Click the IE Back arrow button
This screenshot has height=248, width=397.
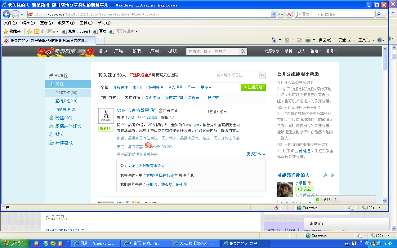pos(7,14)
